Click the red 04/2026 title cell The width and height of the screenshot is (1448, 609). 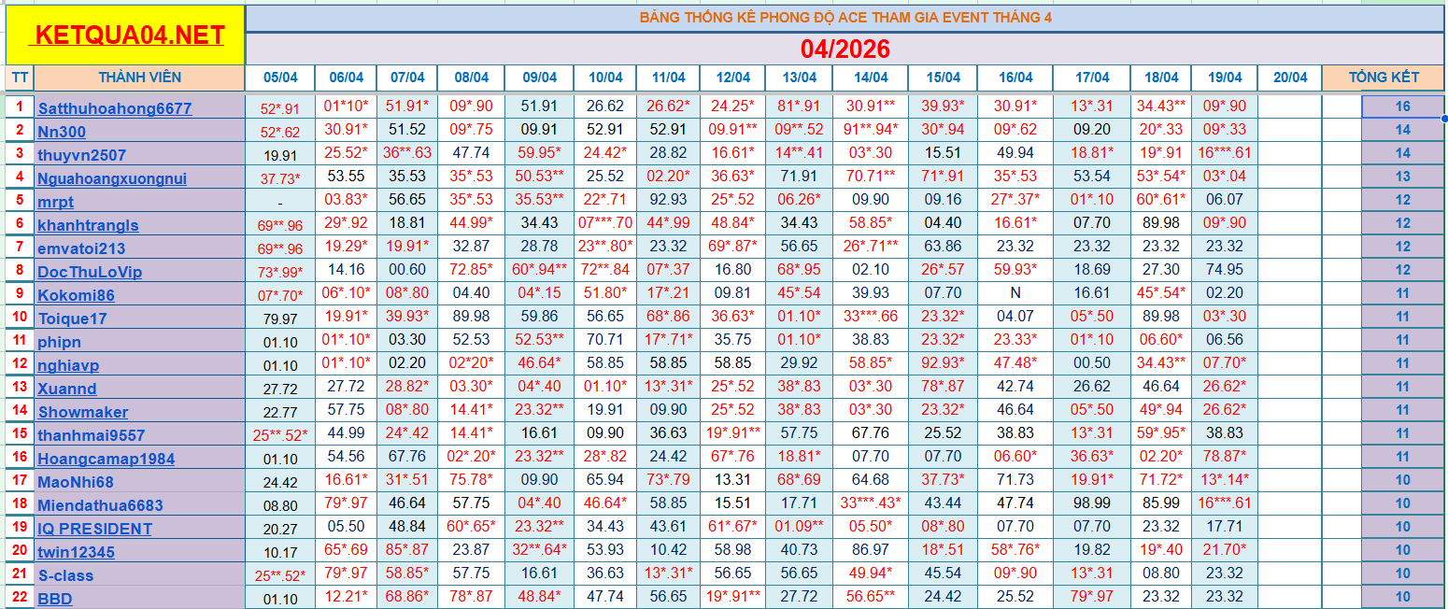coord(845,49)
